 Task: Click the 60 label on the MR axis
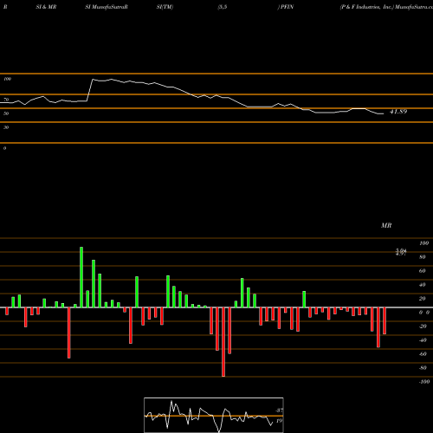pyautogui.click(x=423, y=271)
